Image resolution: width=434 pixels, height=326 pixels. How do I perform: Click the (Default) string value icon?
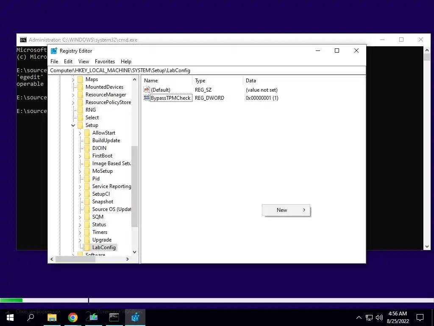146,90
